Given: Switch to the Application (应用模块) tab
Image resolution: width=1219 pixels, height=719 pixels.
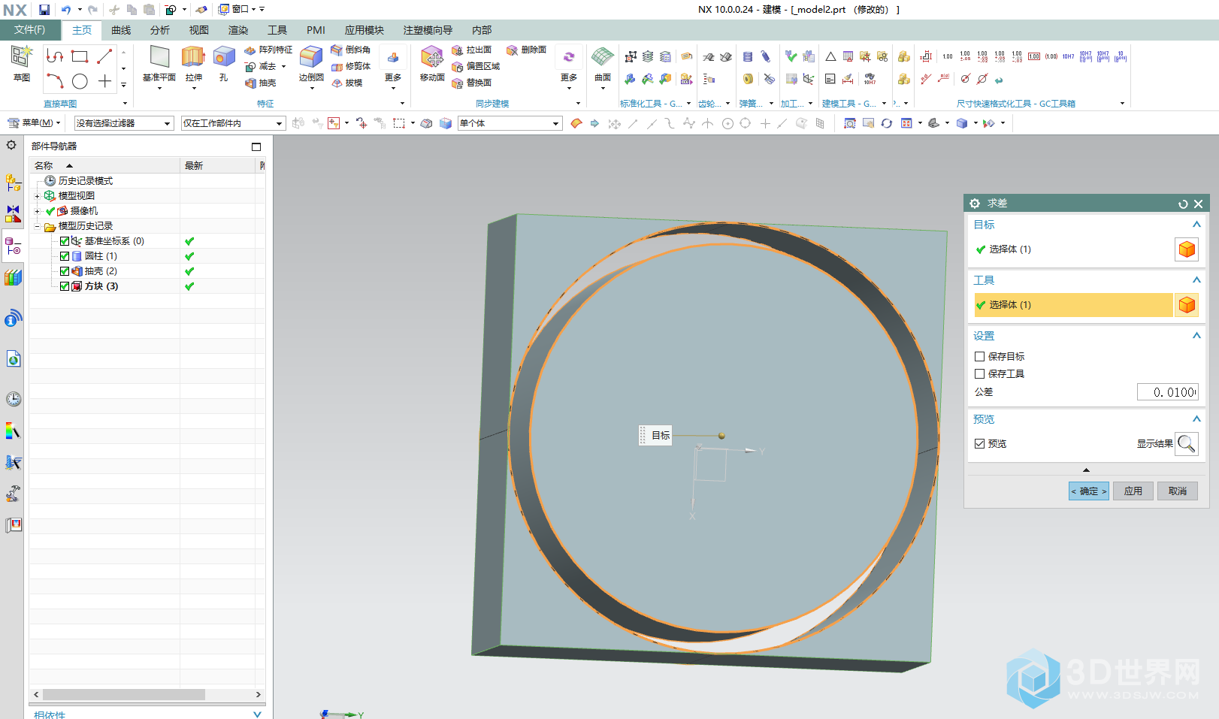Looking at the screenshot, I should click(364, 30).
